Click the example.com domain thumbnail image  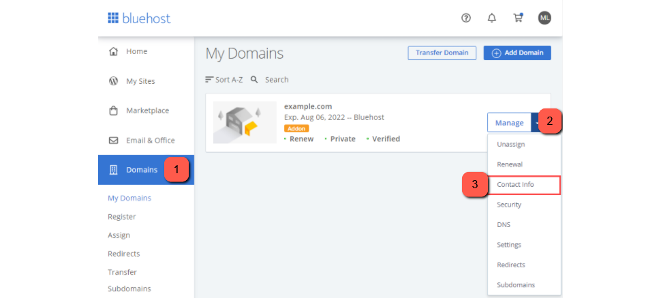tap(245, 123)
